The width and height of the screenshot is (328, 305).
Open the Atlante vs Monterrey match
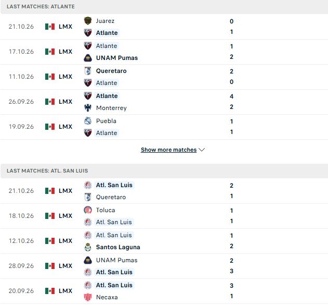click(164, 102)
